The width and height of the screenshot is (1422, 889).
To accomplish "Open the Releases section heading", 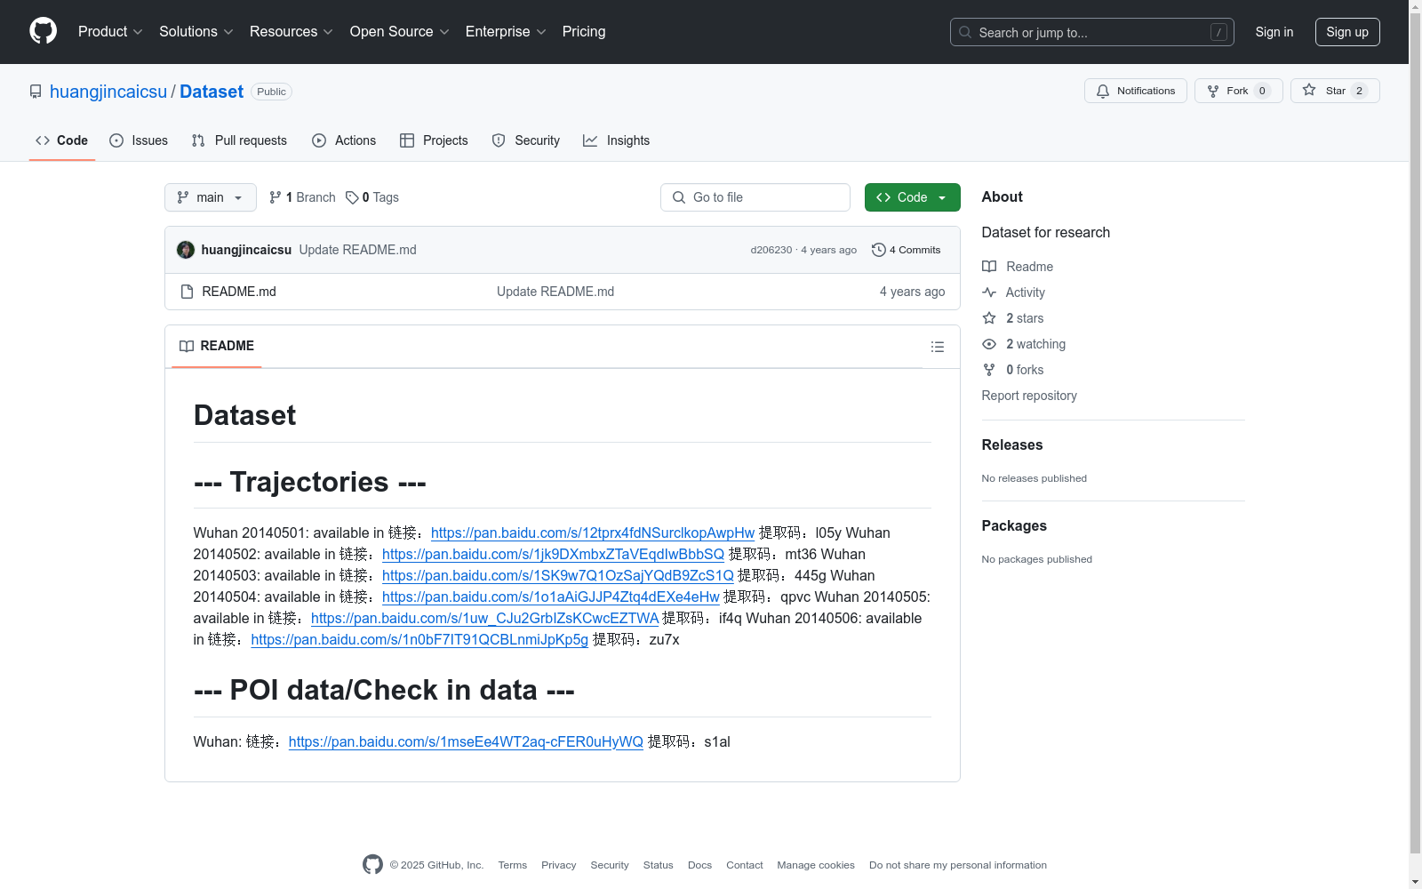I will coord(1012,444).
